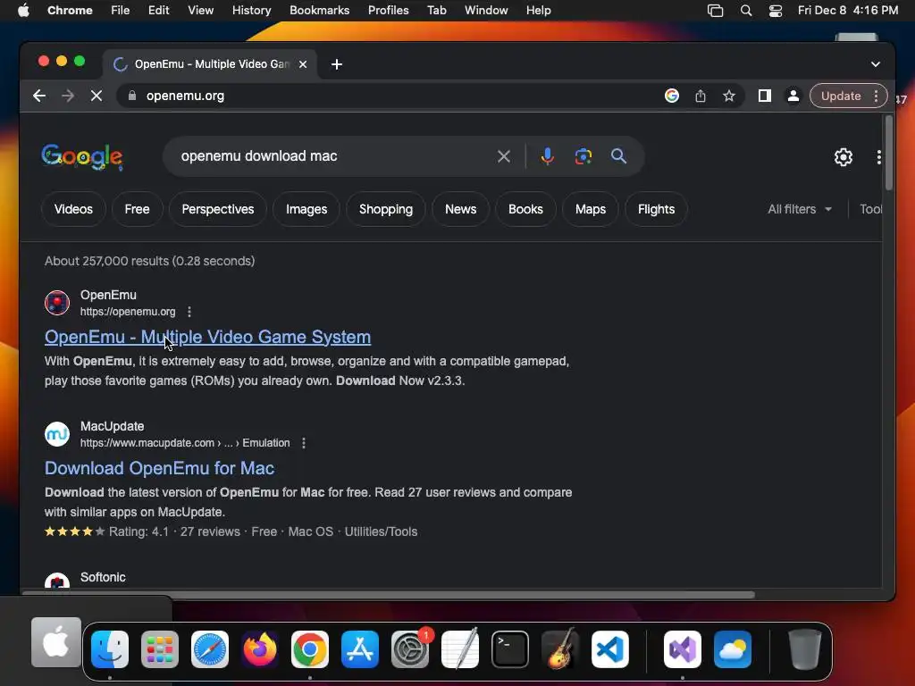Viewport: 915px width, 686px height.
Task: Switch to Shopping results
Action: click(x=386, y=209)
